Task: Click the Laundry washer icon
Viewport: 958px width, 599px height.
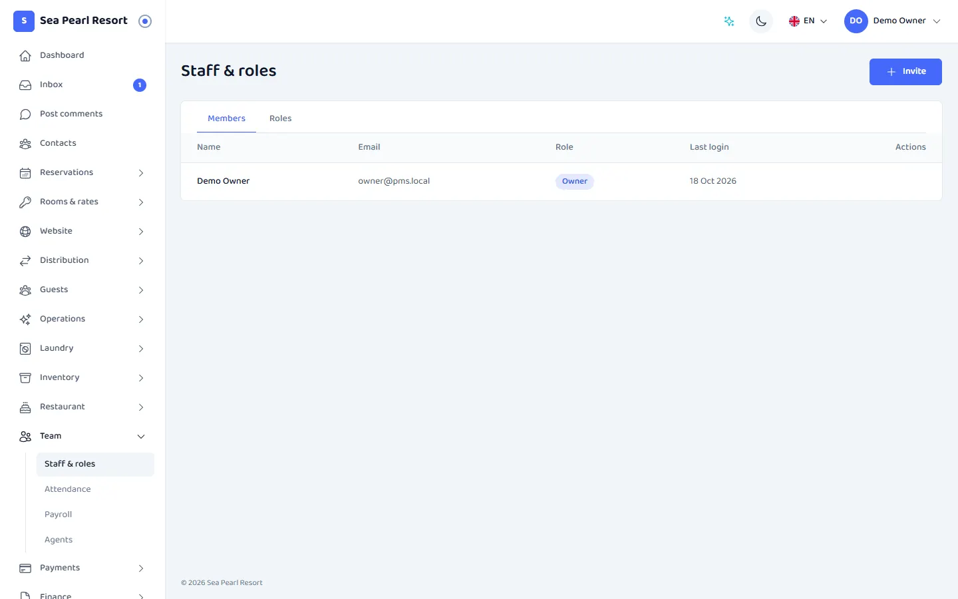Action: (x=25, y=349)
